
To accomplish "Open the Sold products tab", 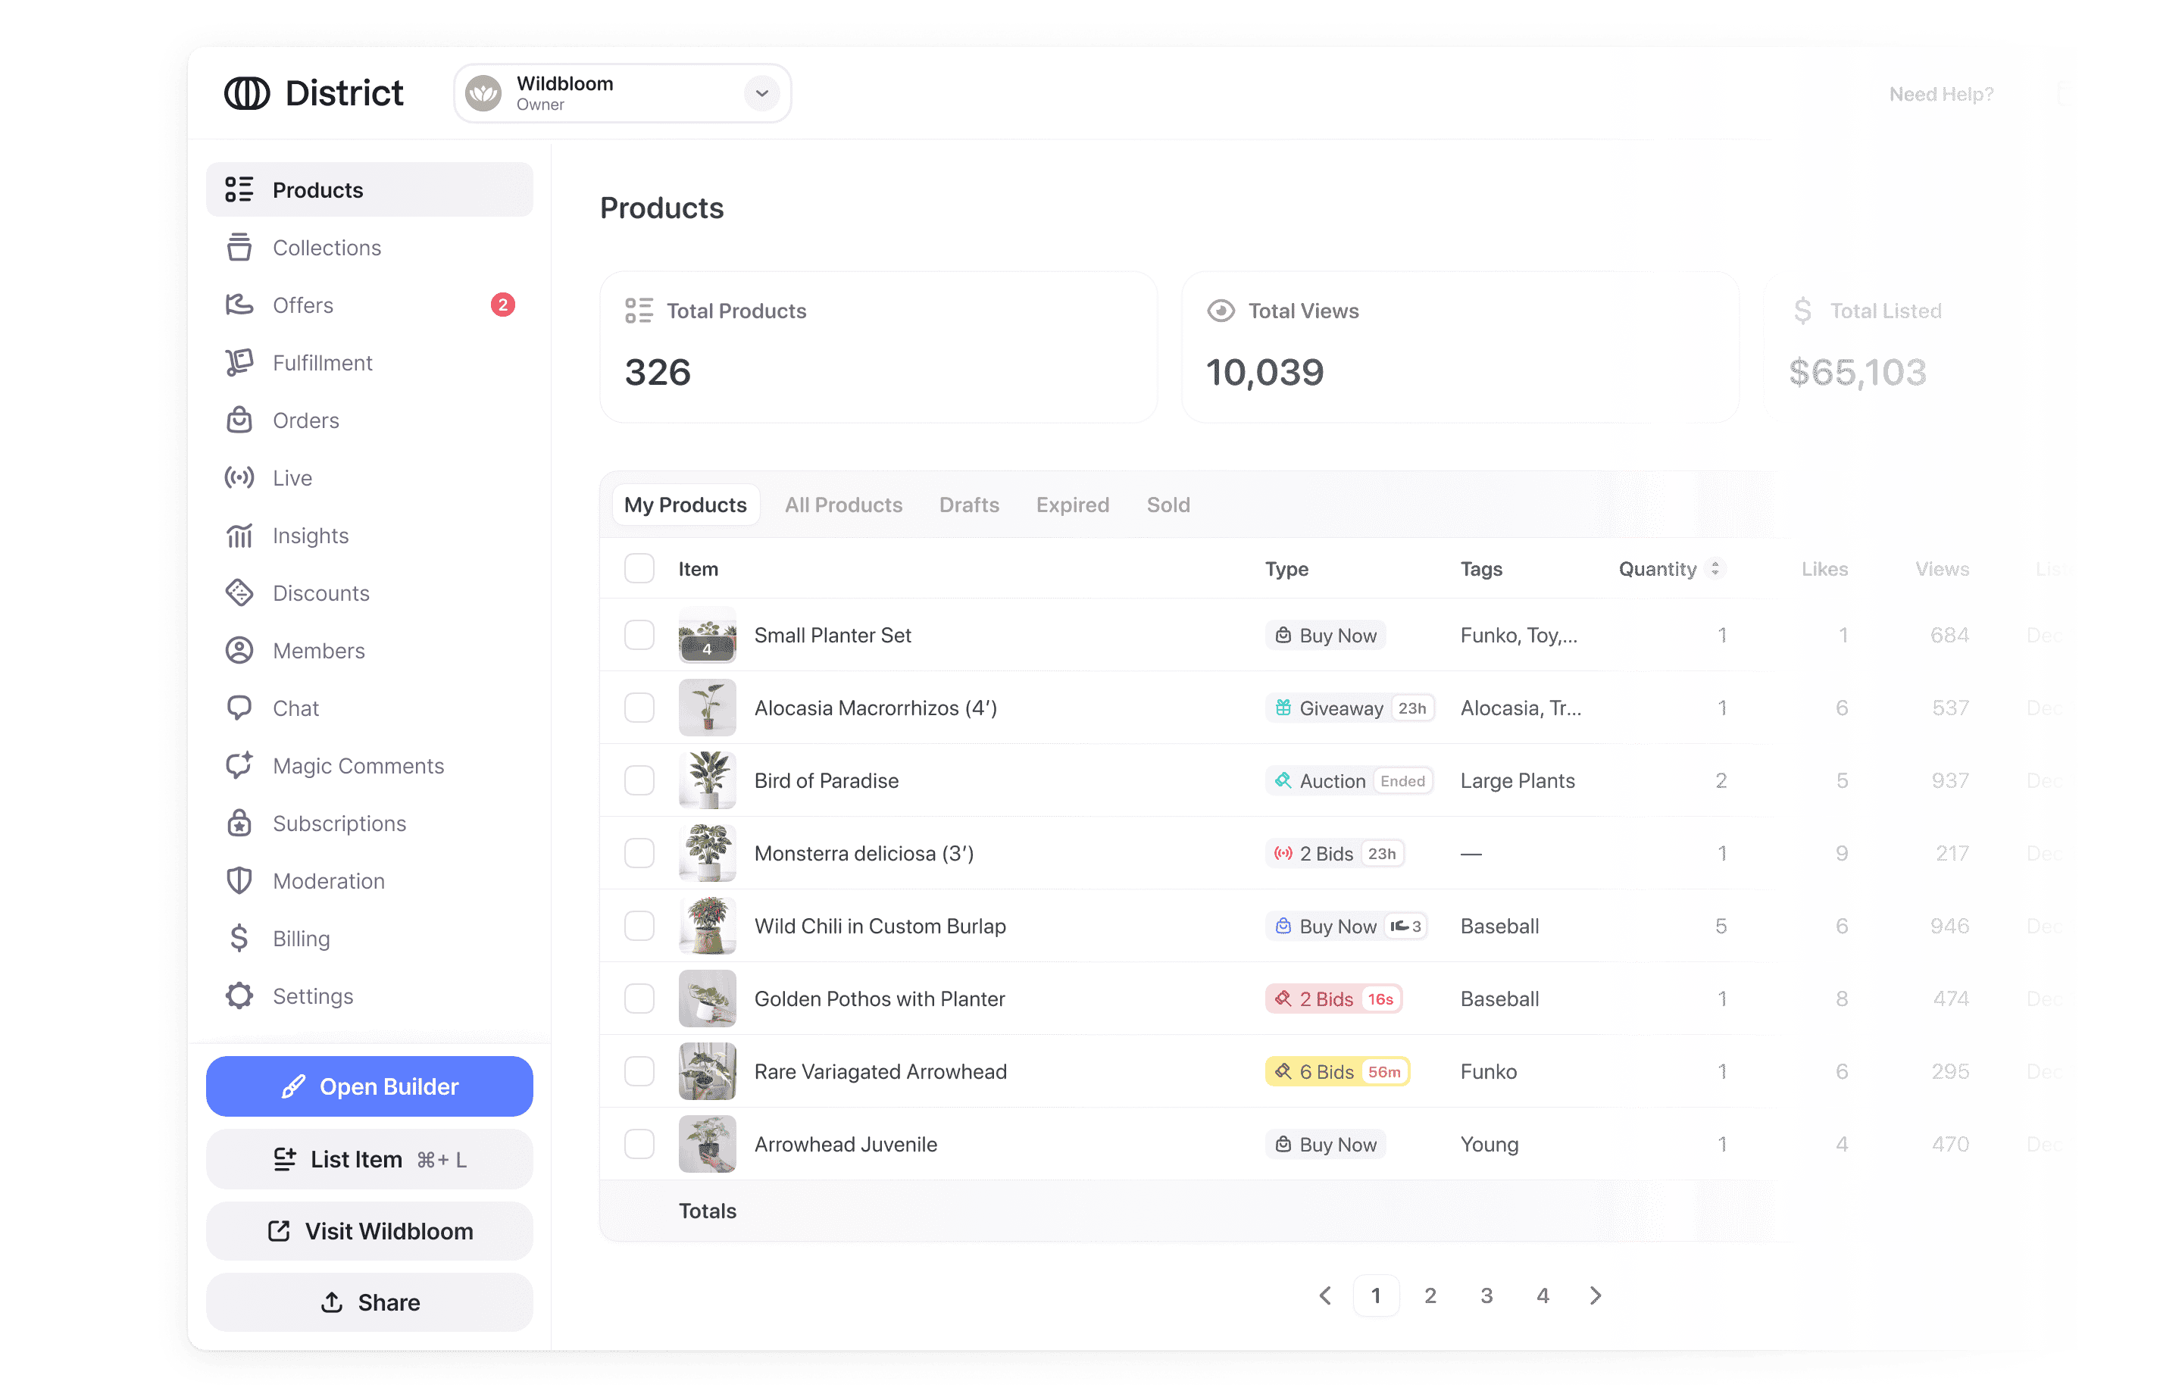I will (x=1168, y=505).
